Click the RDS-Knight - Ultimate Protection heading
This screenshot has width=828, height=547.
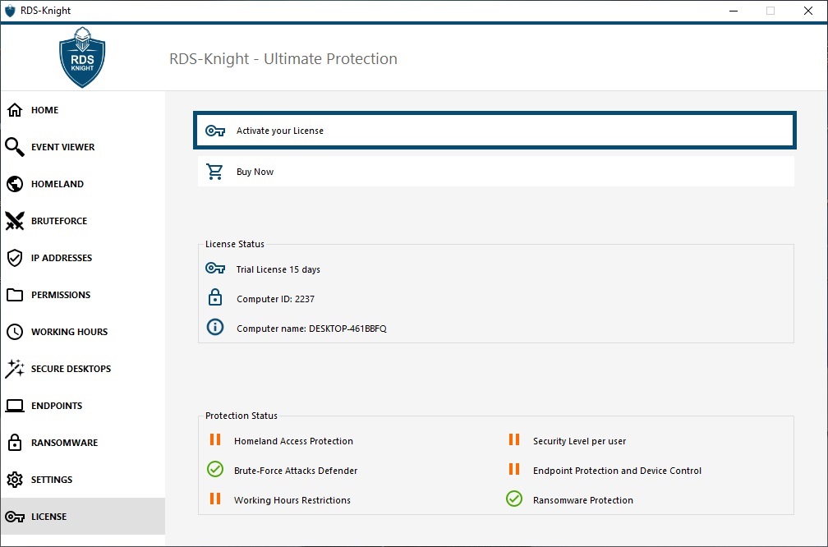coord(283,58)
